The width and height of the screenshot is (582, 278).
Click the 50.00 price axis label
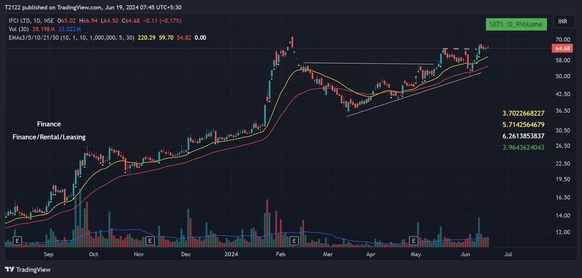[563, 77]
